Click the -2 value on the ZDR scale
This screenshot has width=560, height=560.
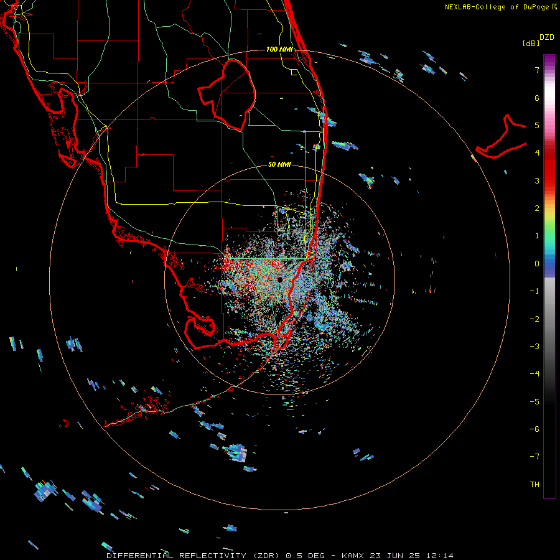click(x=534, y=319)
